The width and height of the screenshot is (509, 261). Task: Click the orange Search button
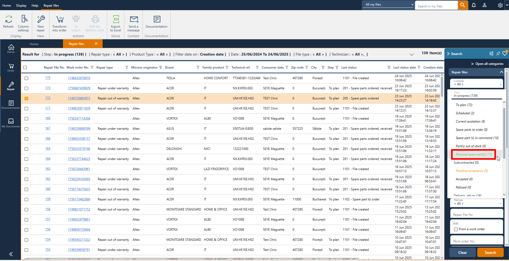pos(490,252)
